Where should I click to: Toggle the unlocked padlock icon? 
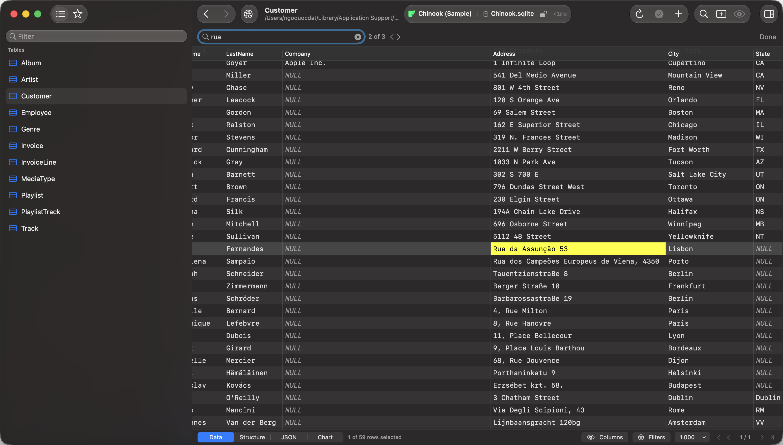[543, 14]
